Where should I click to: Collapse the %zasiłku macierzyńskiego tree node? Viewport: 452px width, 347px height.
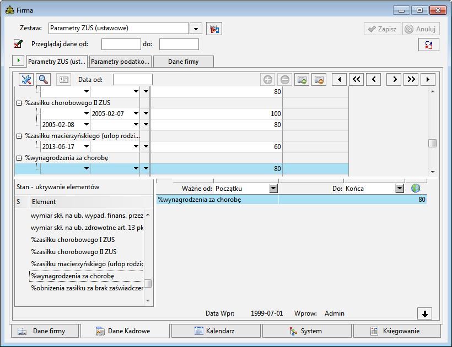pos(19,136)
